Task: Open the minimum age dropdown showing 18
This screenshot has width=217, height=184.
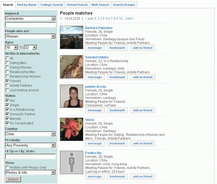Action: pyautogui.click(x=12, y=47)
